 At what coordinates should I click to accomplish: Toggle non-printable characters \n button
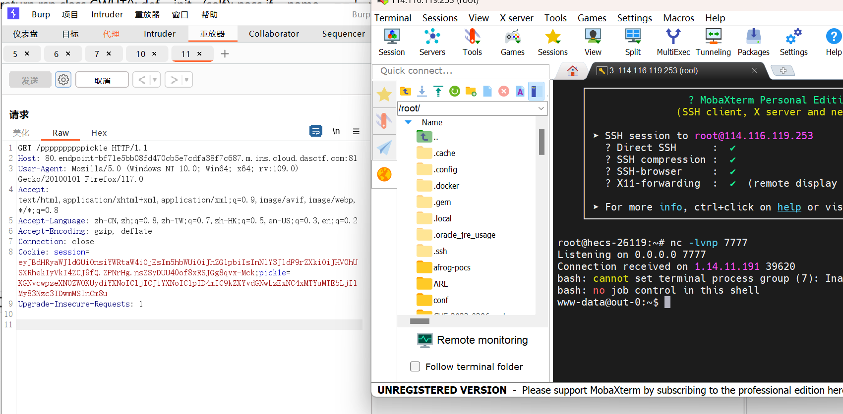point(336,131)
